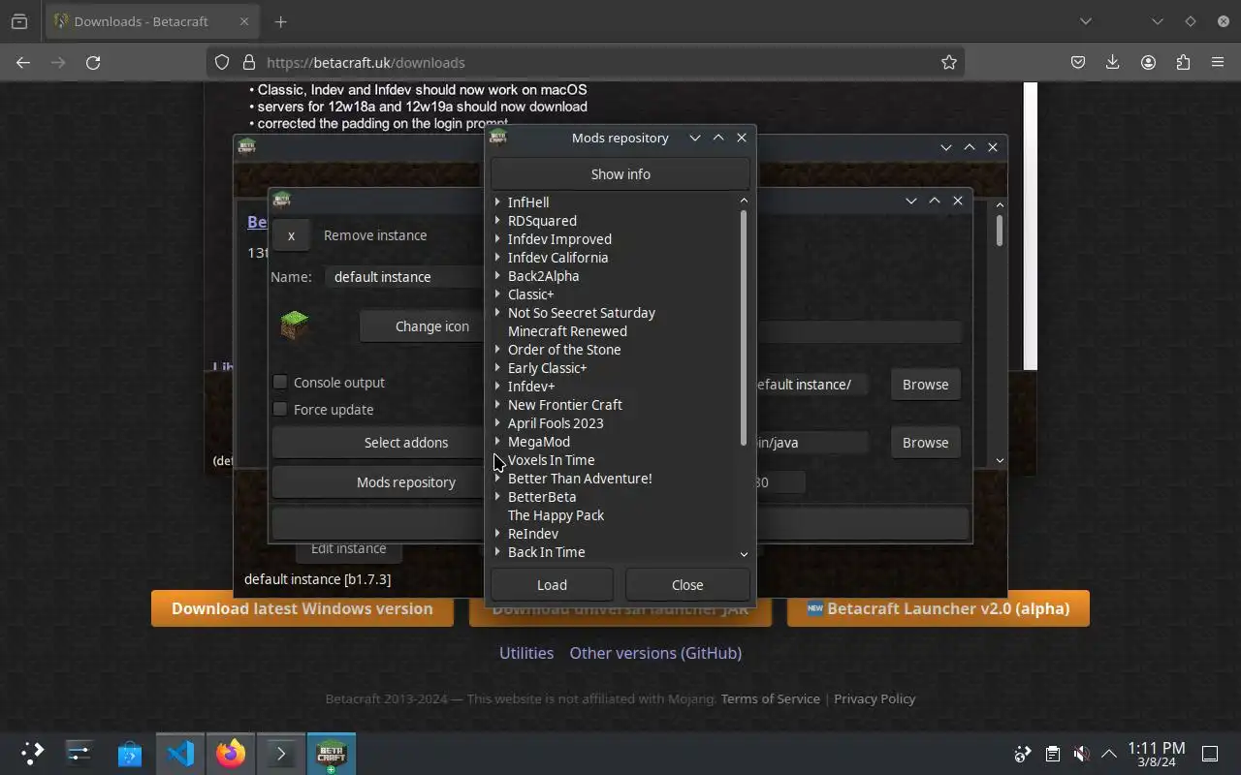Open Firefox account icon

click(1148, 62)
